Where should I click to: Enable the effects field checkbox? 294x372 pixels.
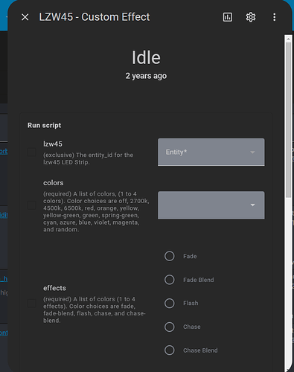click(x=32, y=303)
